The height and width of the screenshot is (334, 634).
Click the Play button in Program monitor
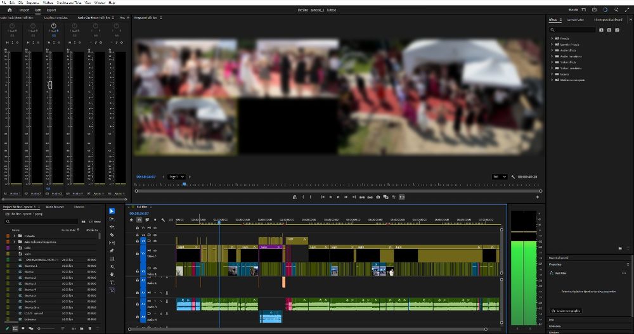(x=338, y=197)
